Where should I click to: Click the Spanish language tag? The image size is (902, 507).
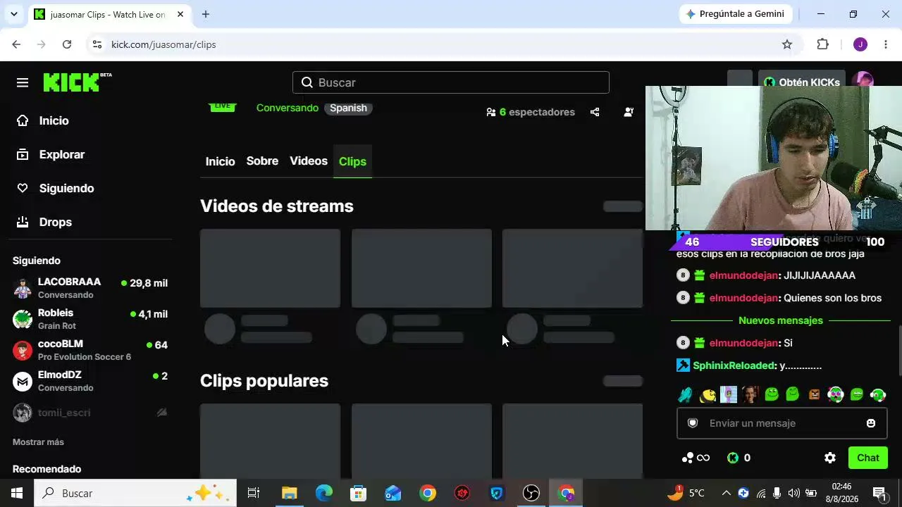(348, 108)
